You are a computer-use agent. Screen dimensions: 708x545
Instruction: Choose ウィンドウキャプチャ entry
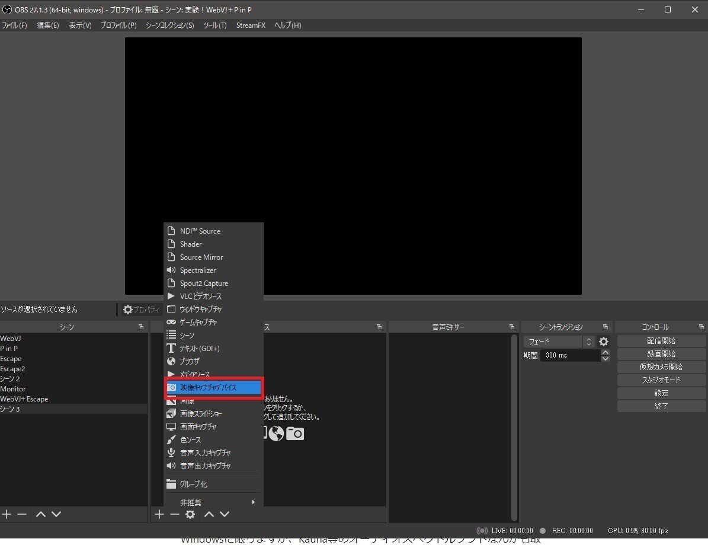213,310
